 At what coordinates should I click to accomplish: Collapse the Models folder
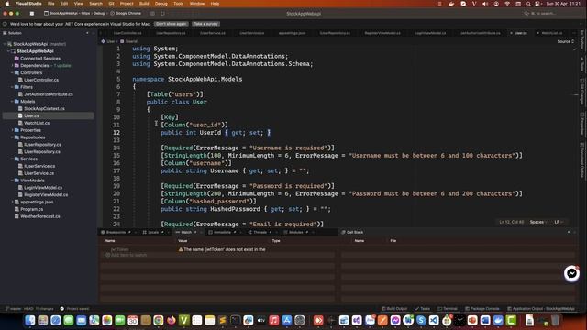point(12,102)
